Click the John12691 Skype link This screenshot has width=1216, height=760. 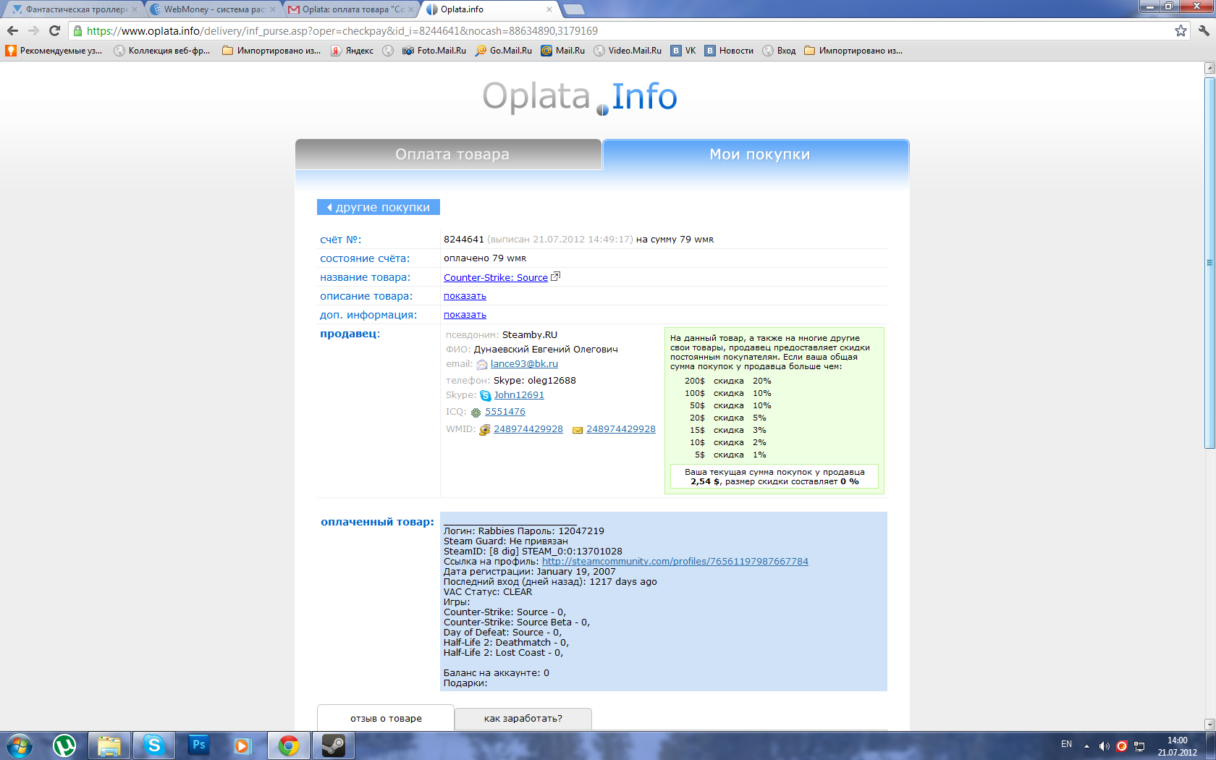pyautogui.click(x=519, y=395)
